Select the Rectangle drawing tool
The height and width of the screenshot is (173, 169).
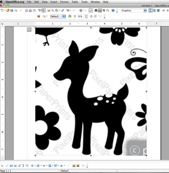[11, 166]
